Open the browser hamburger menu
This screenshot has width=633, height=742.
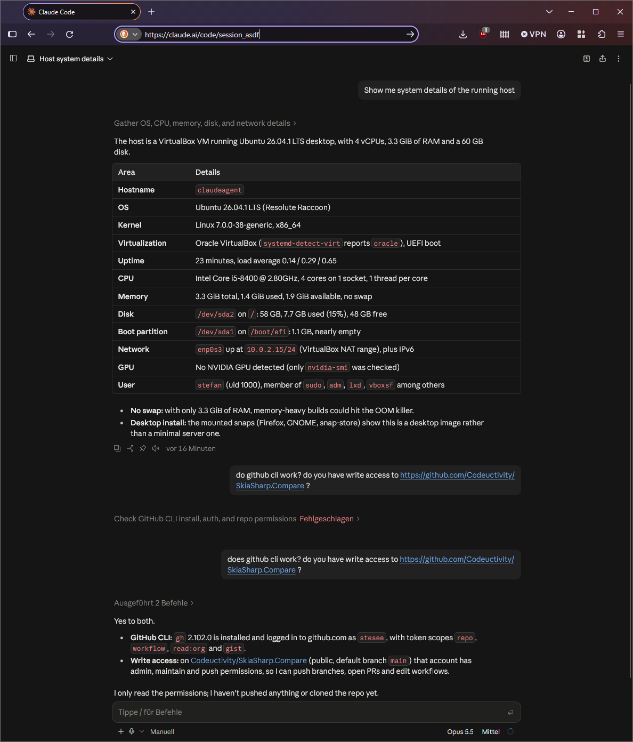tap(621, 34)
